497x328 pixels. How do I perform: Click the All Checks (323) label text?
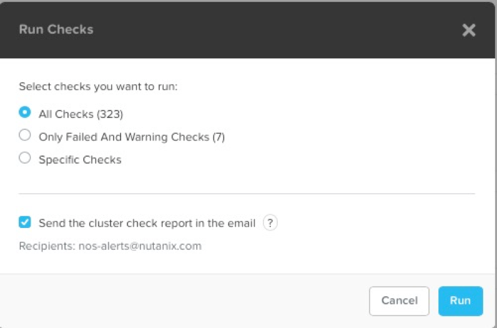coord(81,114)
